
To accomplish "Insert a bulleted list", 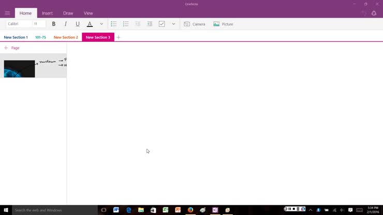I will [x=114, y=24].
